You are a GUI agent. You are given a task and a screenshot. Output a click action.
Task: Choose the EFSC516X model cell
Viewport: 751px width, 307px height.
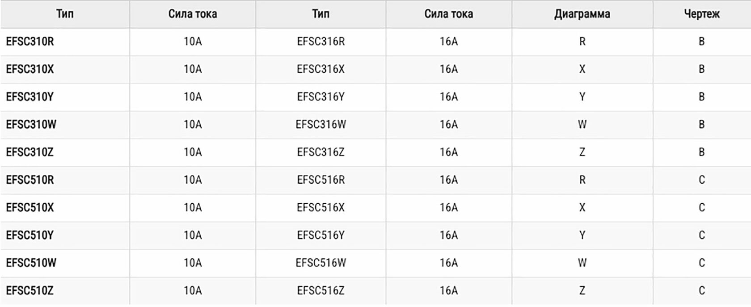click(x=321, y=208)
